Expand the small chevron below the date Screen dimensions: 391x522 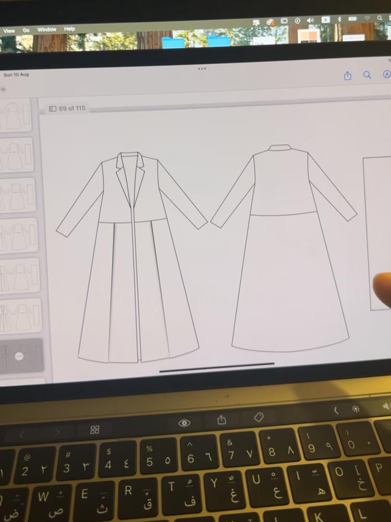[3, 89]
